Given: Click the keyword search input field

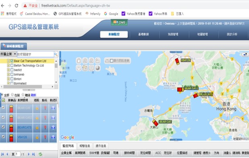Looking at the screenshot, I should click(x=35, y=54).
